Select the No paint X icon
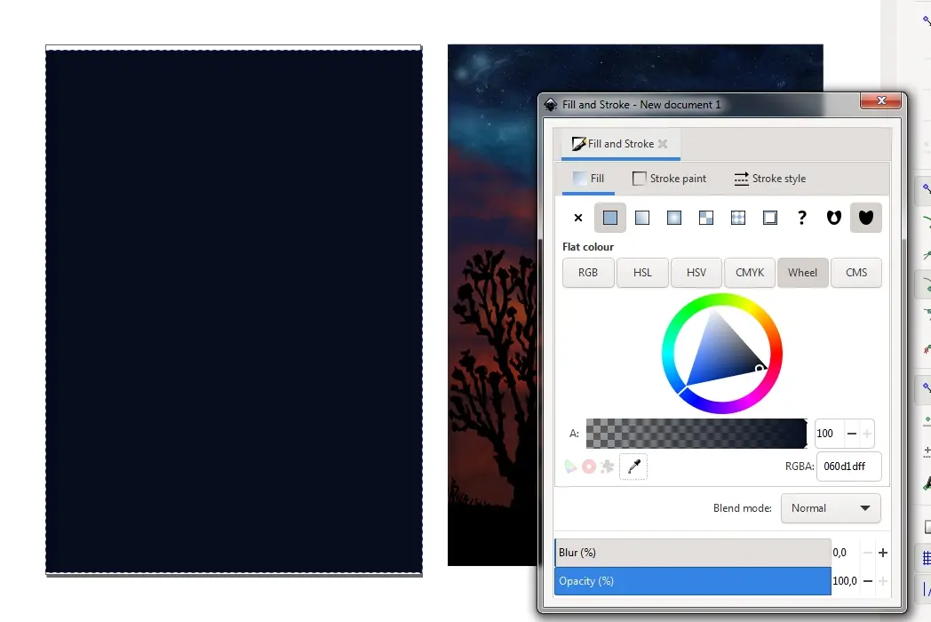931x622 pixels. tap(578, 218)
